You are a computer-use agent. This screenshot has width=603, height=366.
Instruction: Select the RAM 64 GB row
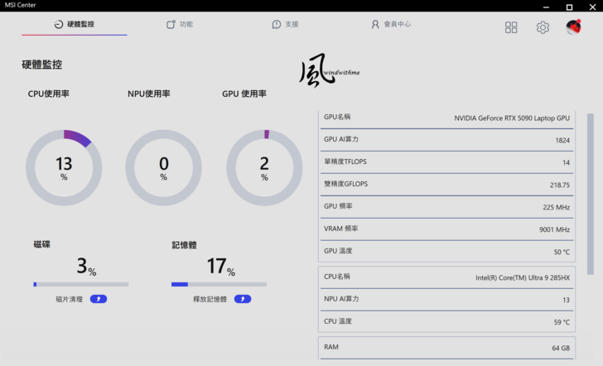446,347
